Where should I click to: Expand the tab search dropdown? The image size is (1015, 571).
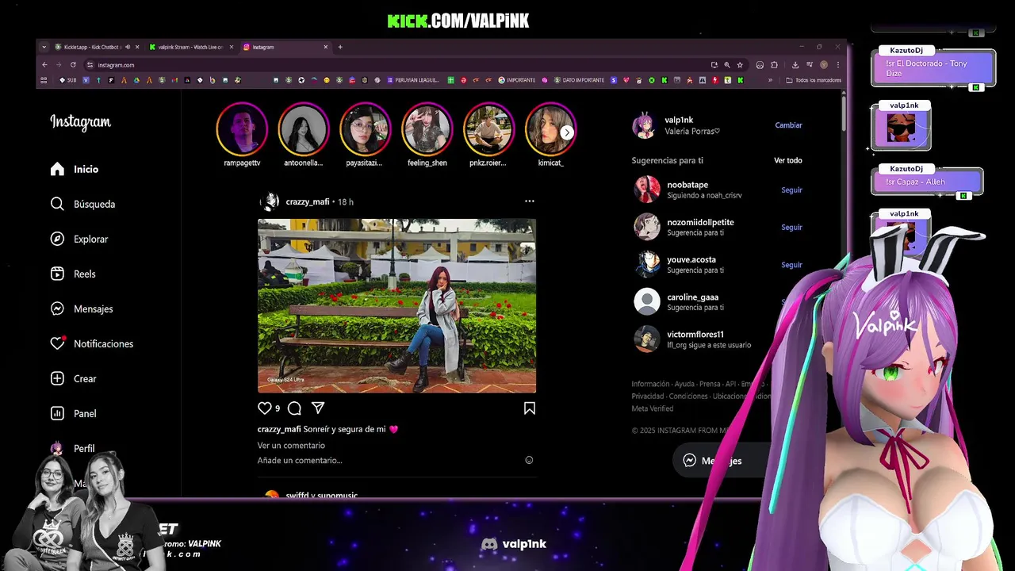45,47
